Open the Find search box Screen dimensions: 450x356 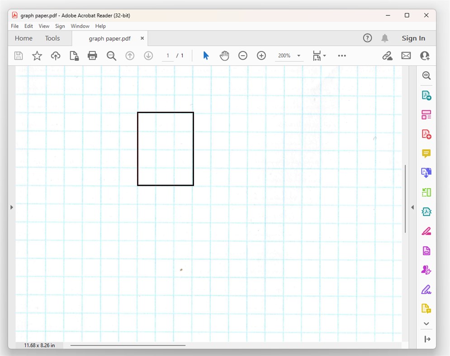coord(111,55)
